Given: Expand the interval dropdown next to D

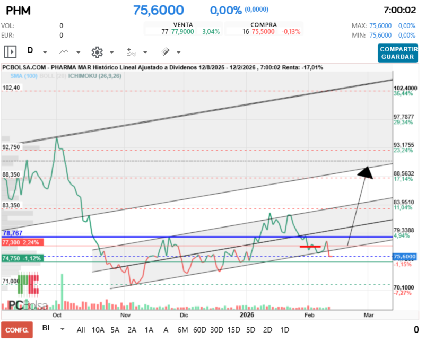Looking at the screenshot, I should pyautogui.click(x=44, y=53).
